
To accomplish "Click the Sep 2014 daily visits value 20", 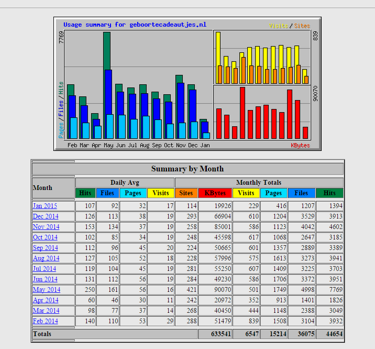I will (x=170, y=248).
